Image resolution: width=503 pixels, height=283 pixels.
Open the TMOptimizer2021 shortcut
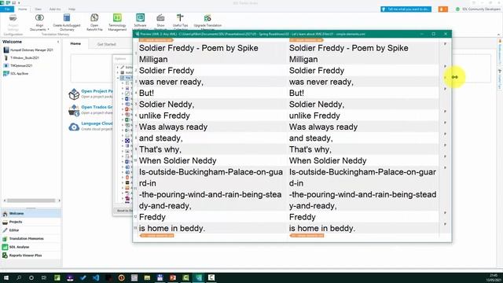click(x=17, y=66)
